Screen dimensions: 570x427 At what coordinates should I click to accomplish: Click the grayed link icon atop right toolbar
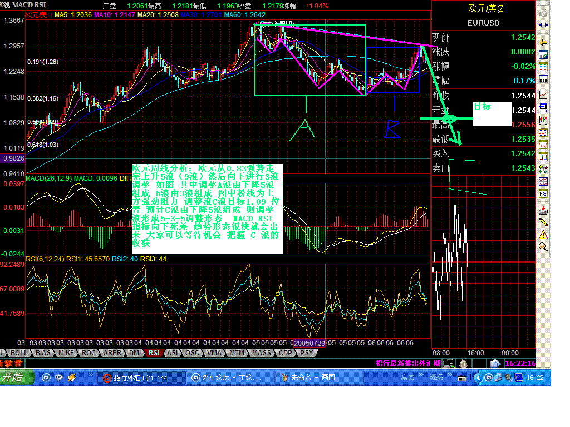543,14
